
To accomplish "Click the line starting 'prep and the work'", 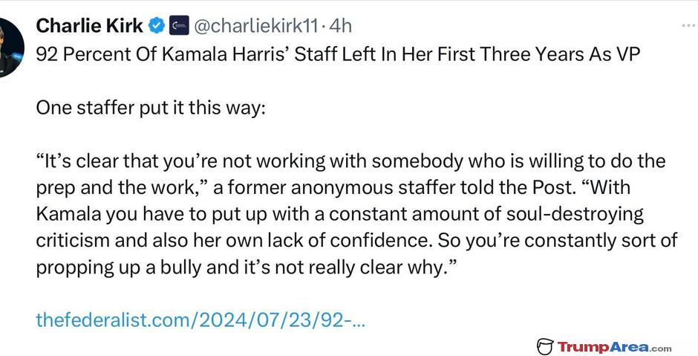I will point(333,187).
